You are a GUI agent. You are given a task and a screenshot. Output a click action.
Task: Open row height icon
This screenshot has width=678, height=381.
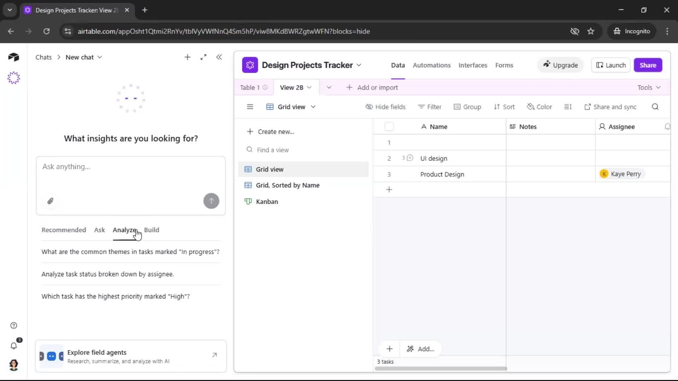click(x=568, y=107)
